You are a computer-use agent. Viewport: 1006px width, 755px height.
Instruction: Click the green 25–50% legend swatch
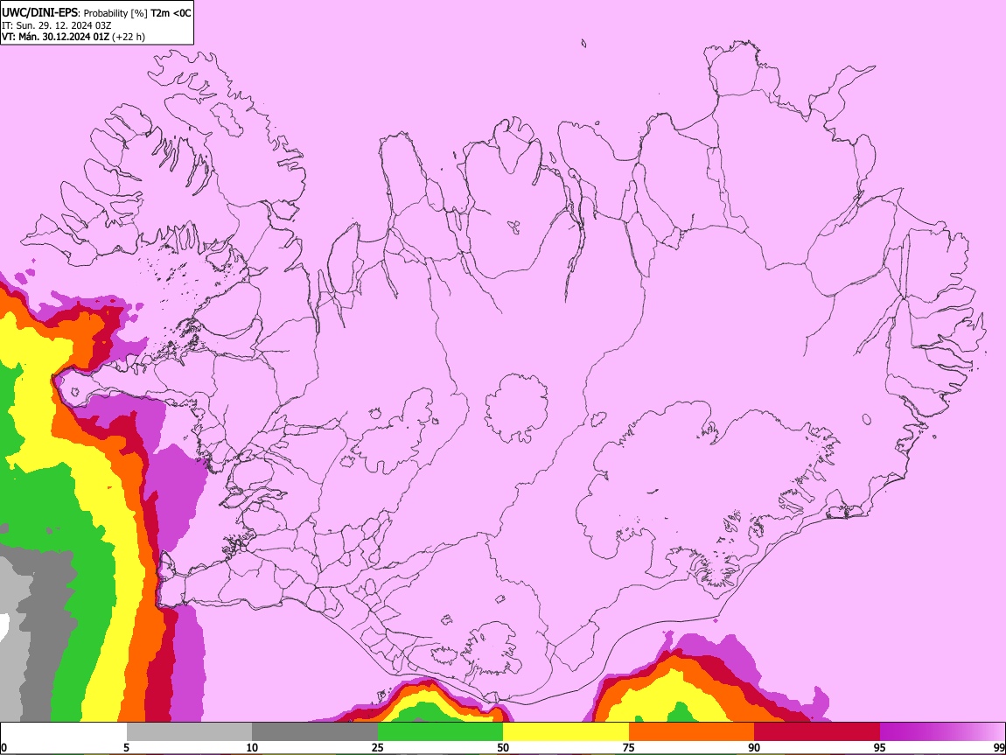coord(440,732)
